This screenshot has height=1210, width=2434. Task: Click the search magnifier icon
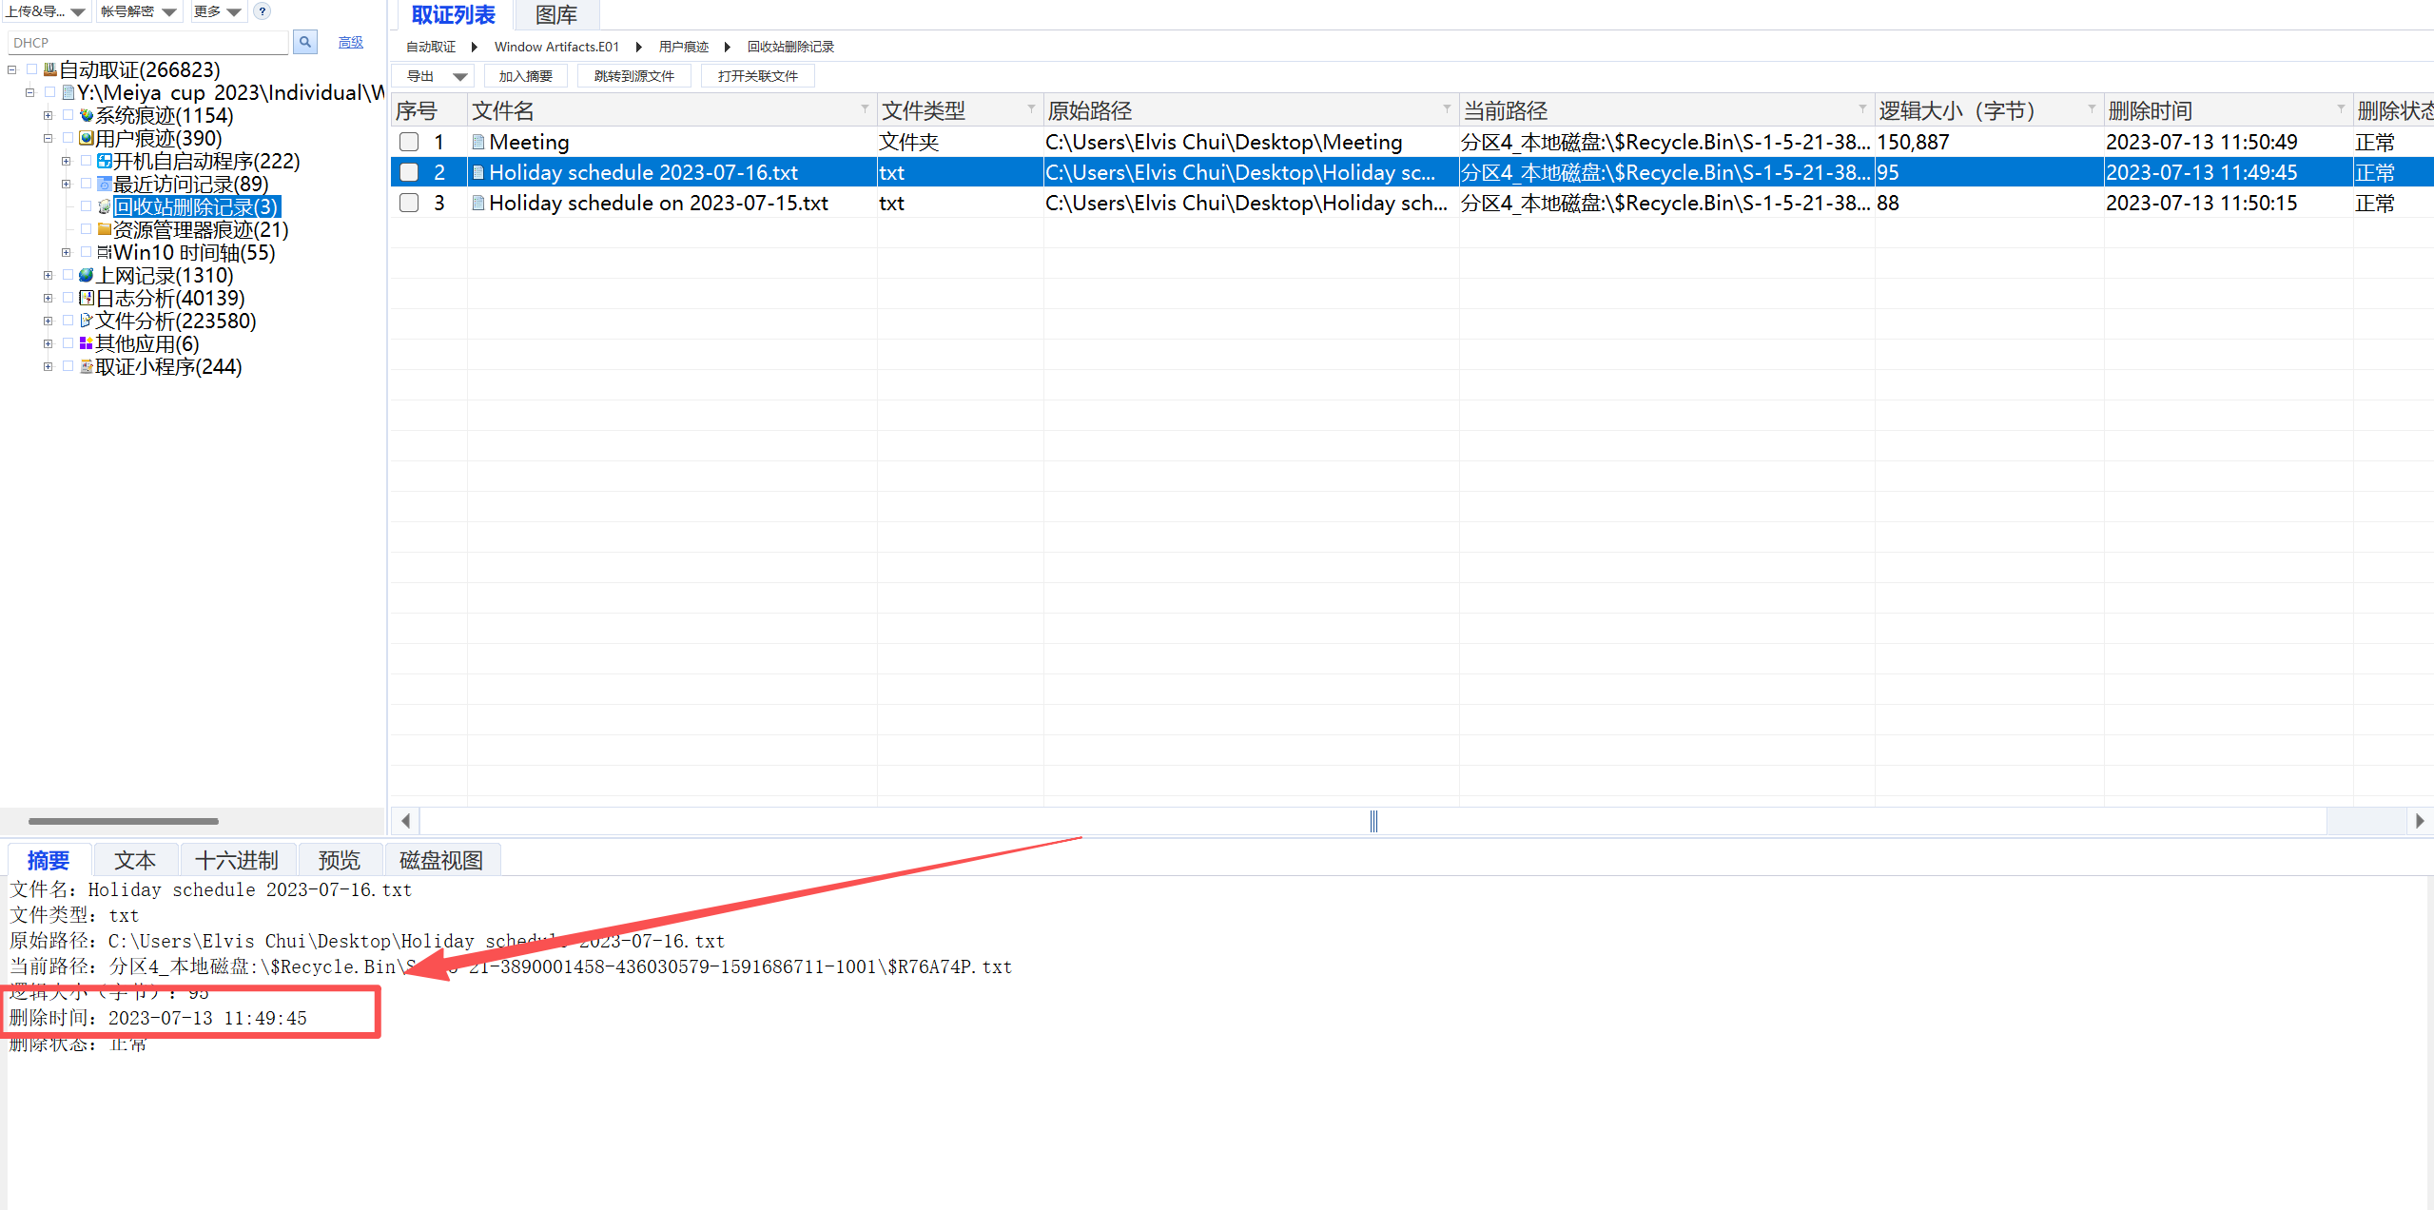tap(305, 42)
